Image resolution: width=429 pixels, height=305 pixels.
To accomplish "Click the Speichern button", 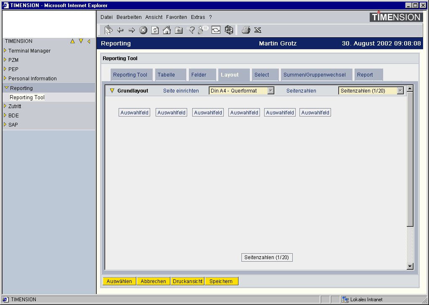I will [221, 281].
